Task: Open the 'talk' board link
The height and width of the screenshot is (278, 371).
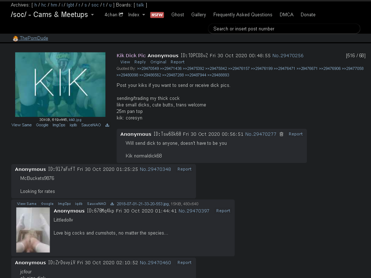Action: coord(140,5)
